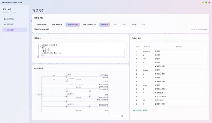Viewport: 212px width, 123px height.
Task: Click the 字符串标识符 label in DFA
Action: click(x=103, y=105)
